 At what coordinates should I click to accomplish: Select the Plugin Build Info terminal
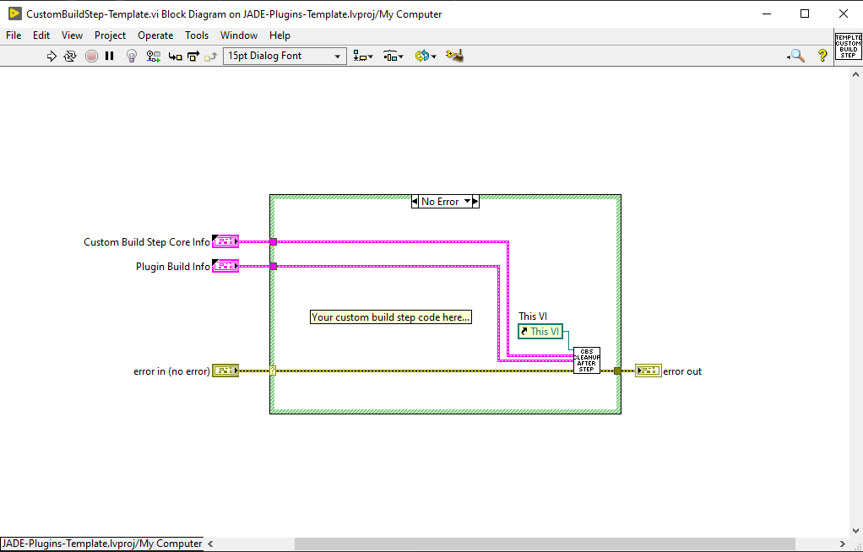(225, 266)
